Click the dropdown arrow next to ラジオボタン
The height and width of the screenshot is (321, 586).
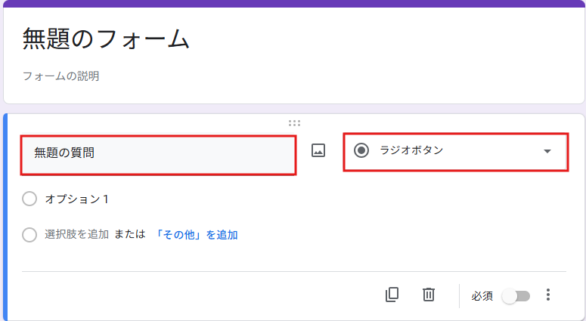[x=547, y=151]
